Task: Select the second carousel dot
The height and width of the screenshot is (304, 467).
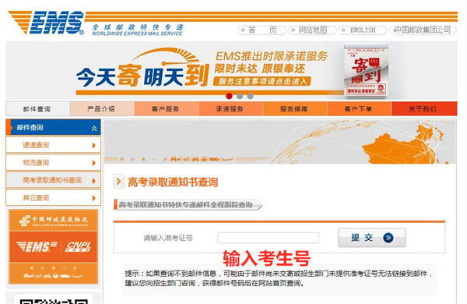Action: tap(240, 96)
